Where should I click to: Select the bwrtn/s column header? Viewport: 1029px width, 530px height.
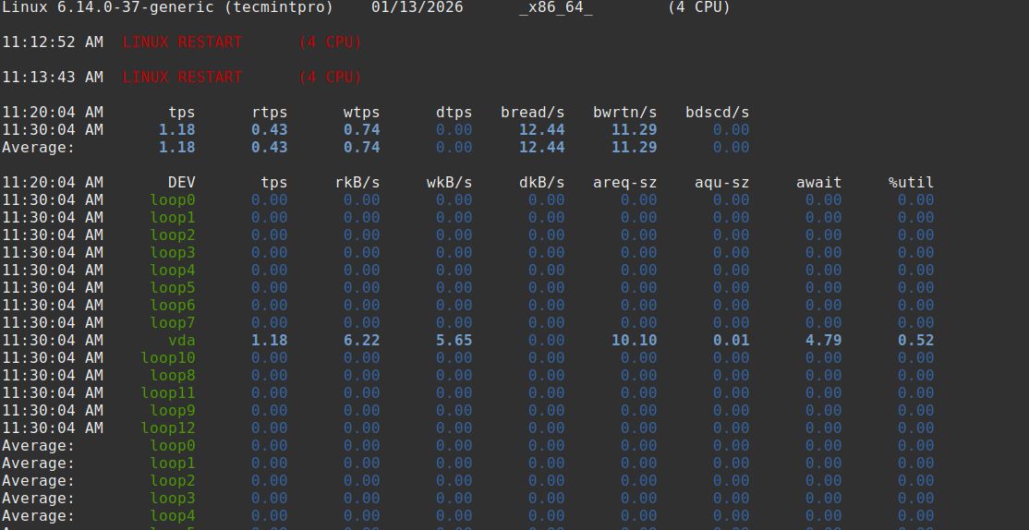coord(624,112)
